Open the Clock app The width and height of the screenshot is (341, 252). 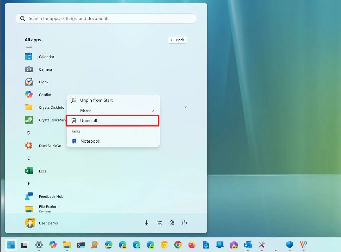click(43, 82)
